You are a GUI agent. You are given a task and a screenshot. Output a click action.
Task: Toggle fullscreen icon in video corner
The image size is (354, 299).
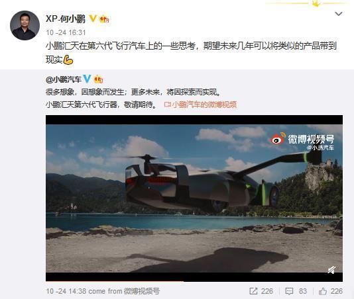332,270
